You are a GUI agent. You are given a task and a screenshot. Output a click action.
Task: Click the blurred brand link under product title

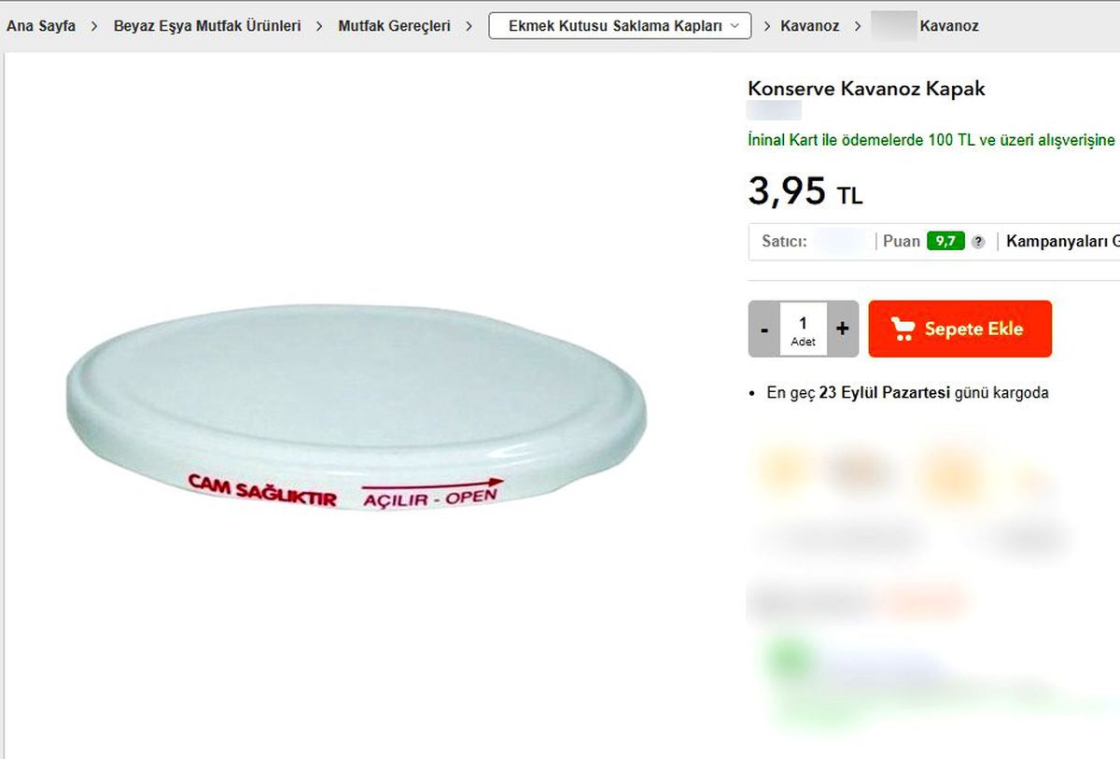[x=774, y=111]
